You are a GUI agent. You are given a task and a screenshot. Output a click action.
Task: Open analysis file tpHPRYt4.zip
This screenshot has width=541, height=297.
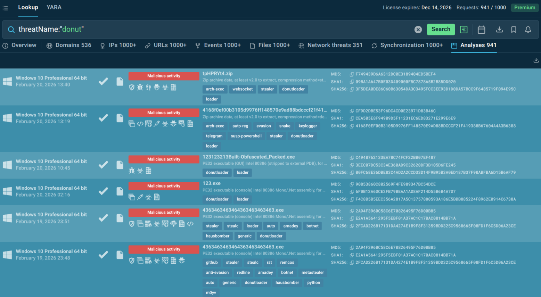pyautogui.click(x=218, y=74)
